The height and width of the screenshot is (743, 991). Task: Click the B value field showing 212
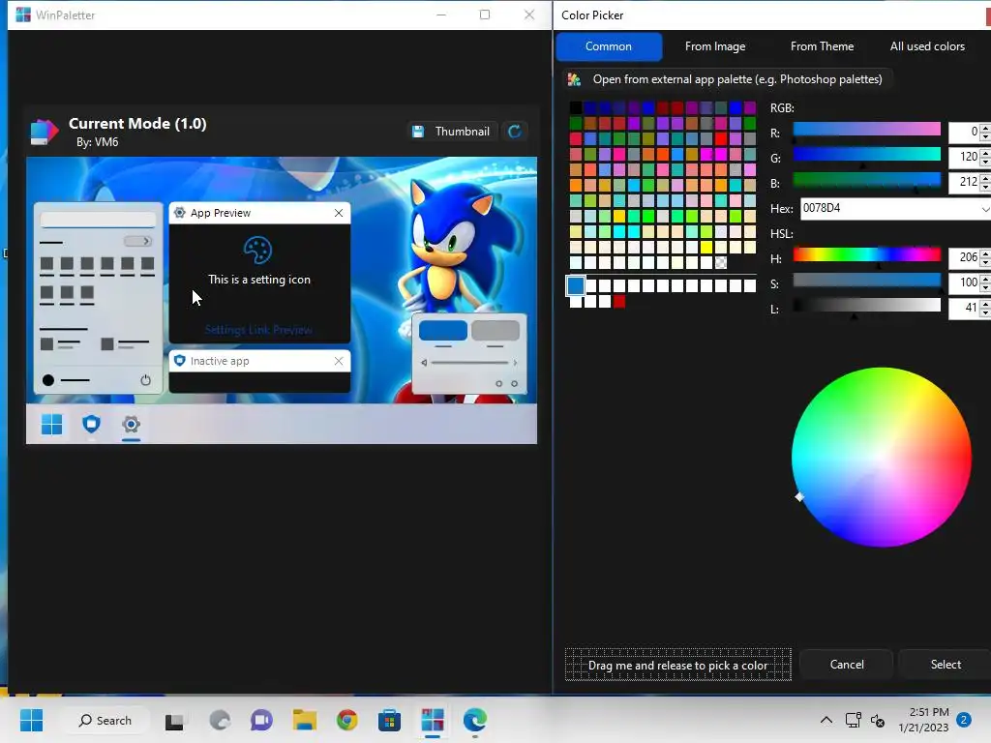(965, 182)
